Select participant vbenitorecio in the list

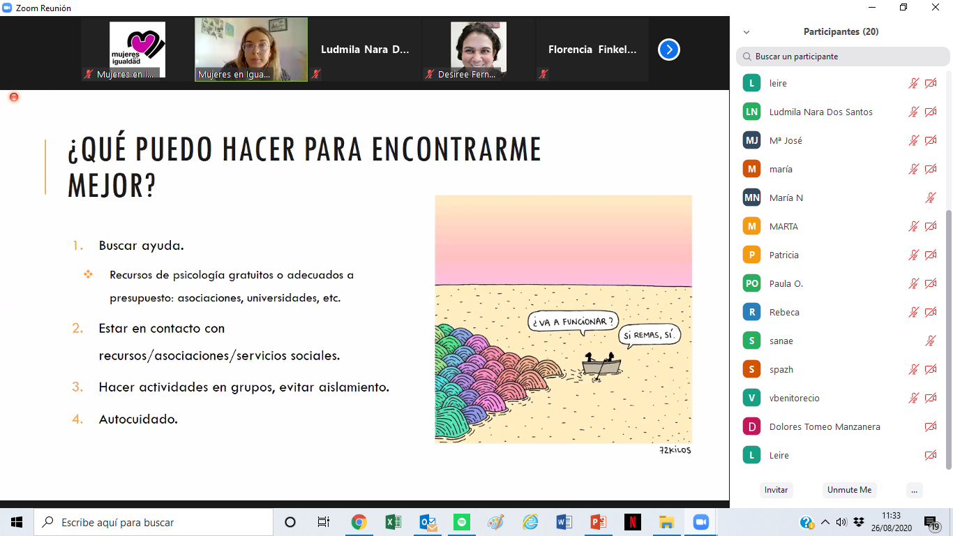[x=840, y=398]
